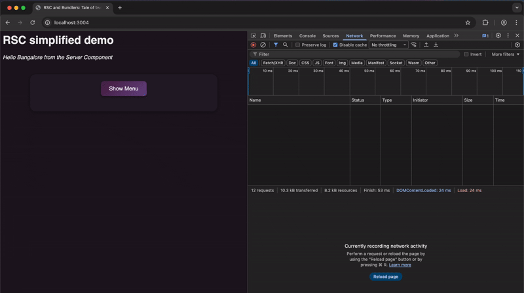Stop recording network log
Image resolution: width=524 pixels, height=293 pixels.
(x=253, y=45)
